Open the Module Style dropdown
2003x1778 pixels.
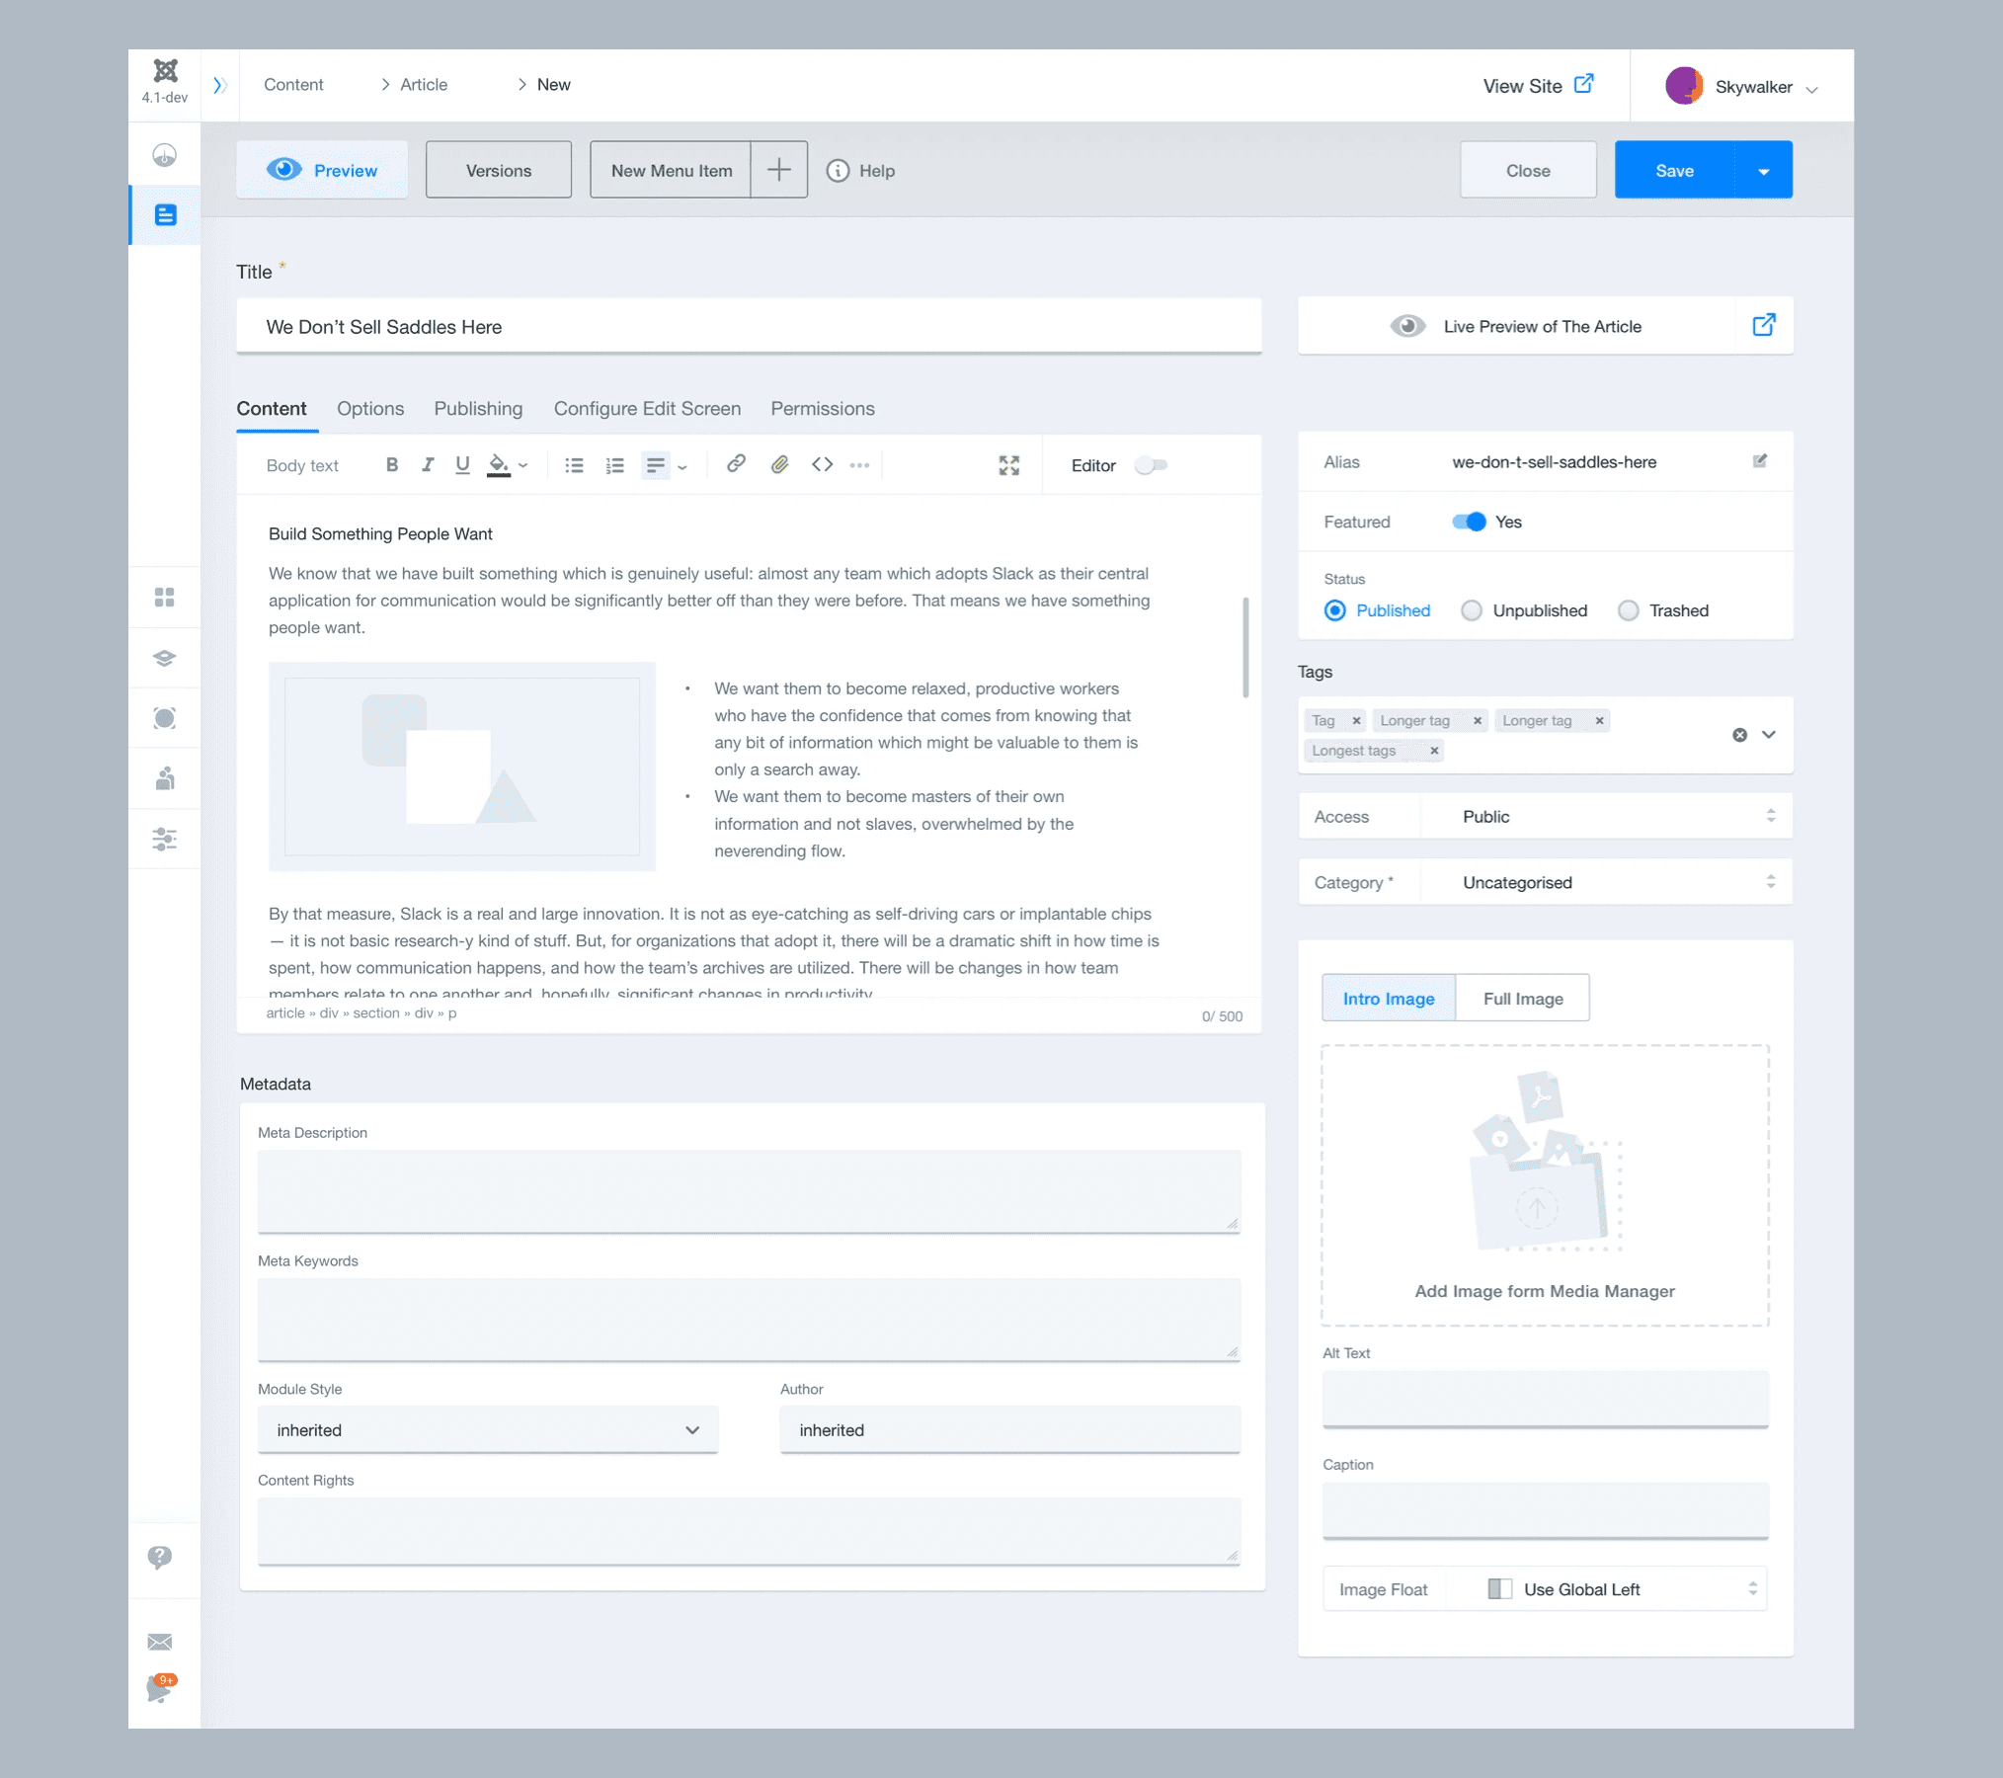(487, 1429)
